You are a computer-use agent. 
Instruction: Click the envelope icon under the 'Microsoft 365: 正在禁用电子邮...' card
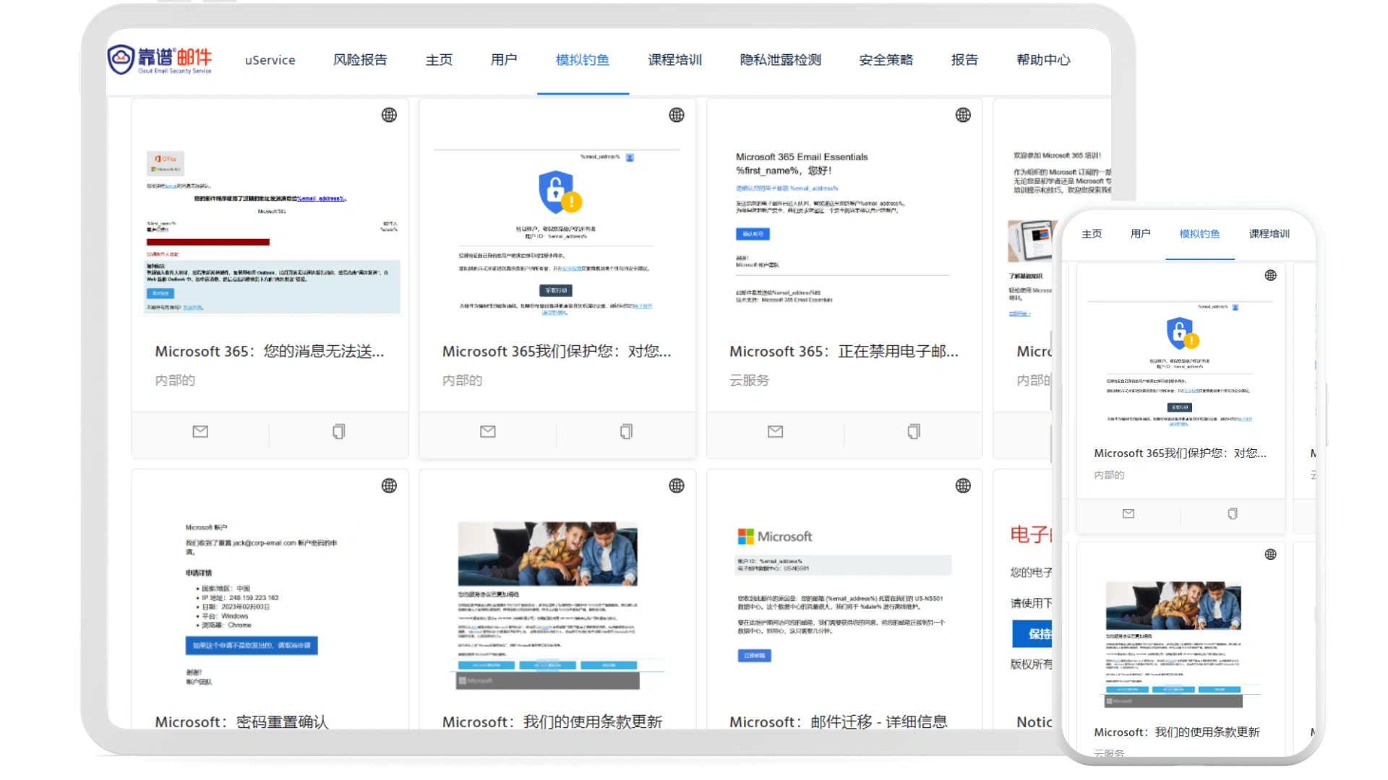775,432
